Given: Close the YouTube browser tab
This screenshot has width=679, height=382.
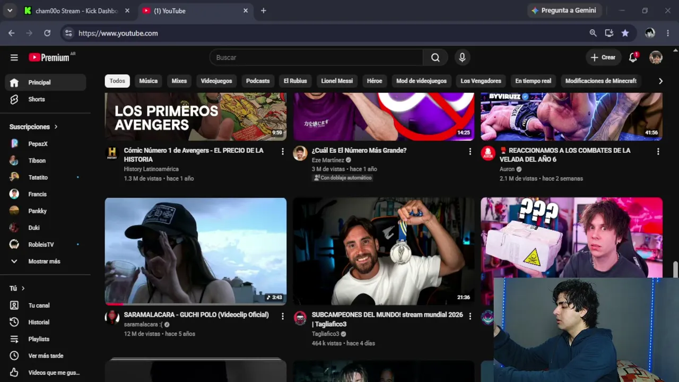Looking at the screenshot, I should (246, 11).
